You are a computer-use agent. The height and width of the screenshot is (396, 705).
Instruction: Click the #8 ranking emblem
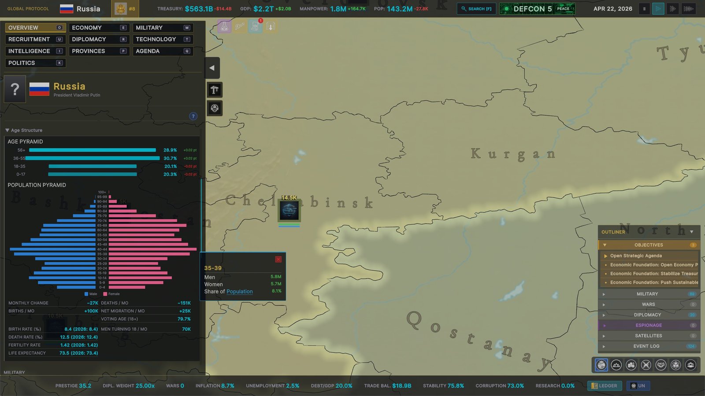[125, 9]
